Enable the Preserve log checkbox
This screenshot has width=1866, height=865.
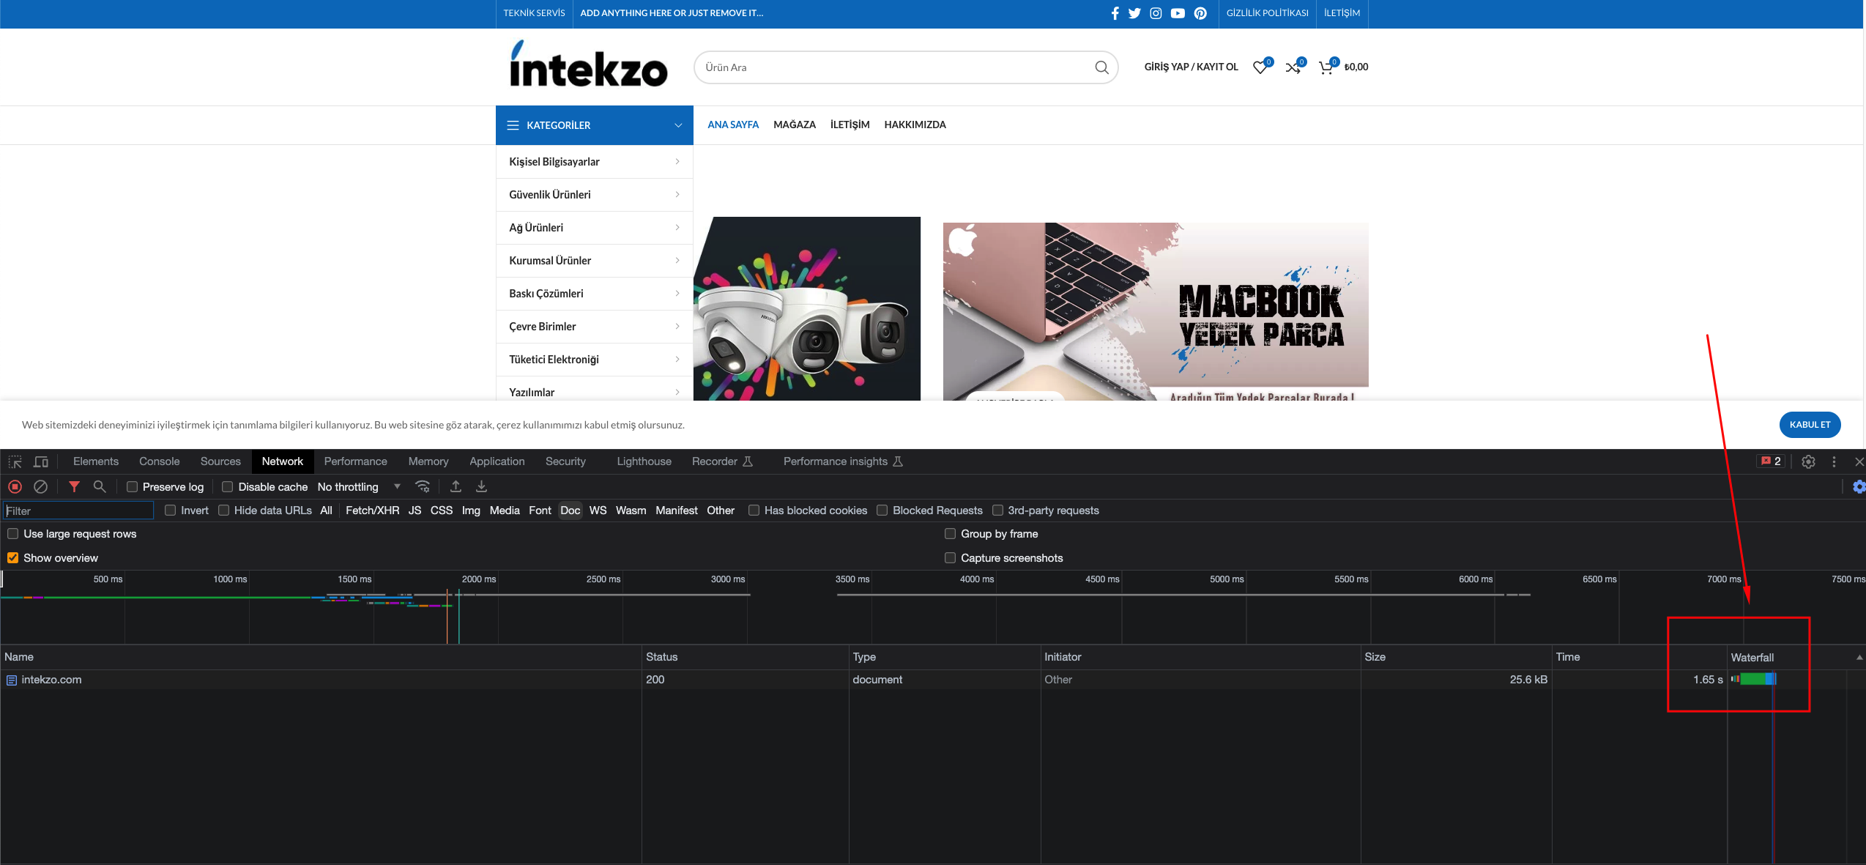pos(133,486)
